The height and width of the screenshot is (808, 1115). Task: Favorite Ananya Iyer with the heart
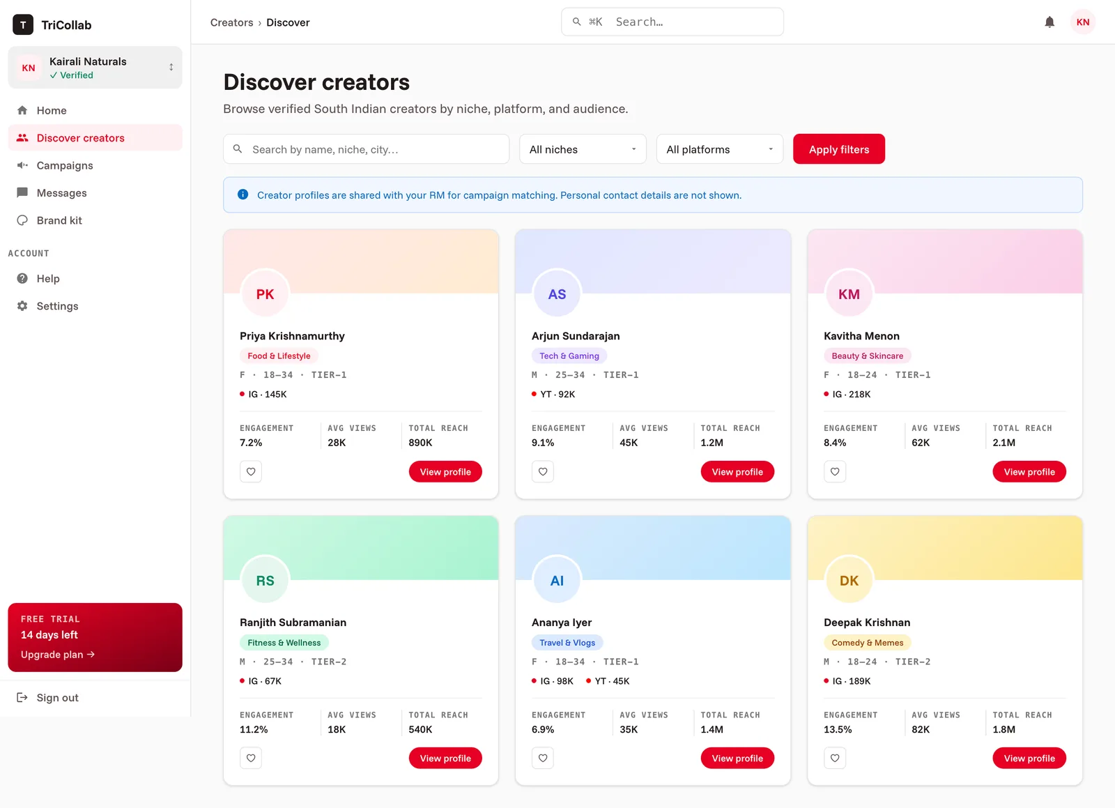coord(543,759)
